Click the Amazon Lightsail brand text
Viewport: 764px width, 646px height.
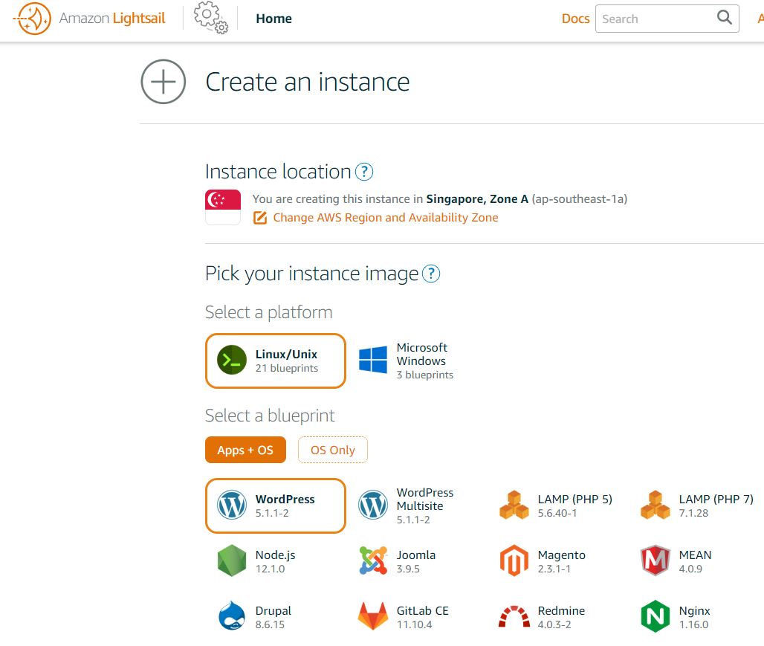tap(112, 18)
